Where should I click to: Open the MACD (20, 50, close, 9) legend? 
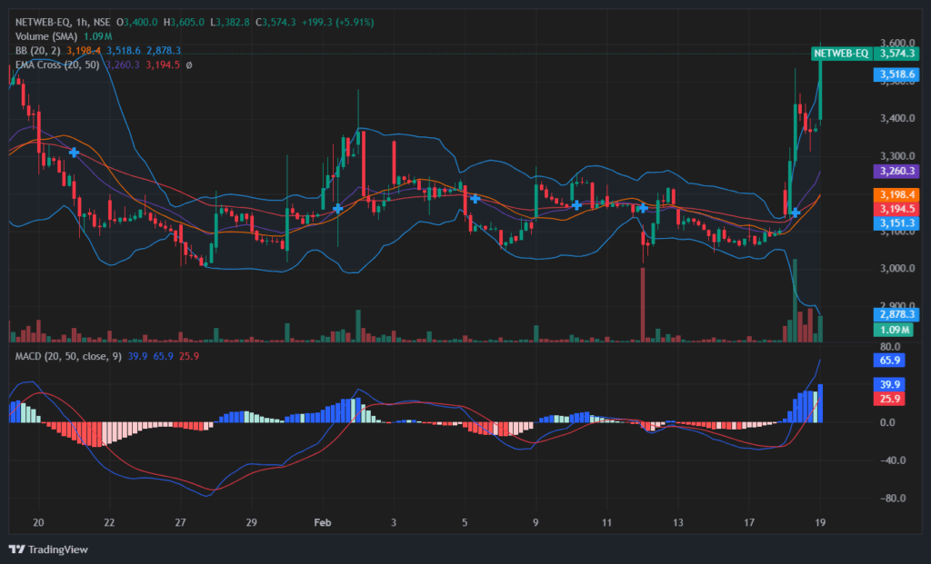(68, 356)
